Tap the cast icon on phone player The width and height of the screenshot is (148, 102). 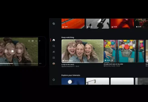(29, 41)
